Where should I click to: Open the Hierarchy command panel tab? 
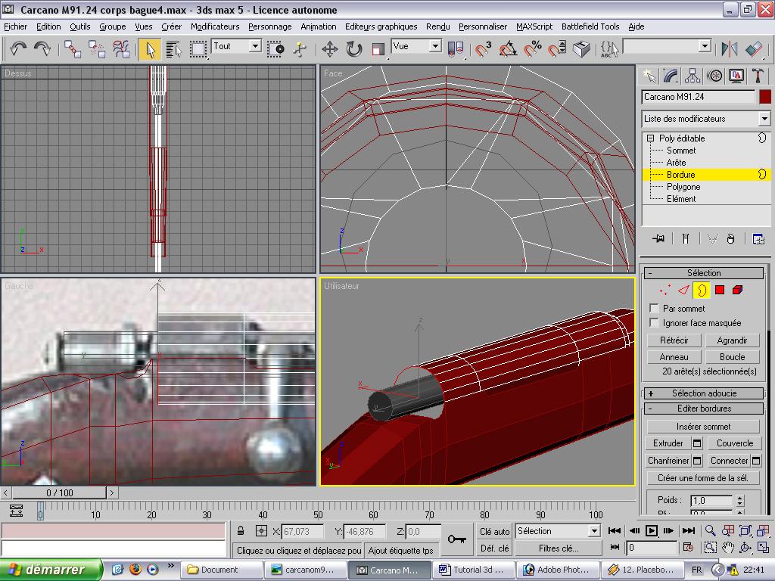pyautogui.click(x=693, y=76)
